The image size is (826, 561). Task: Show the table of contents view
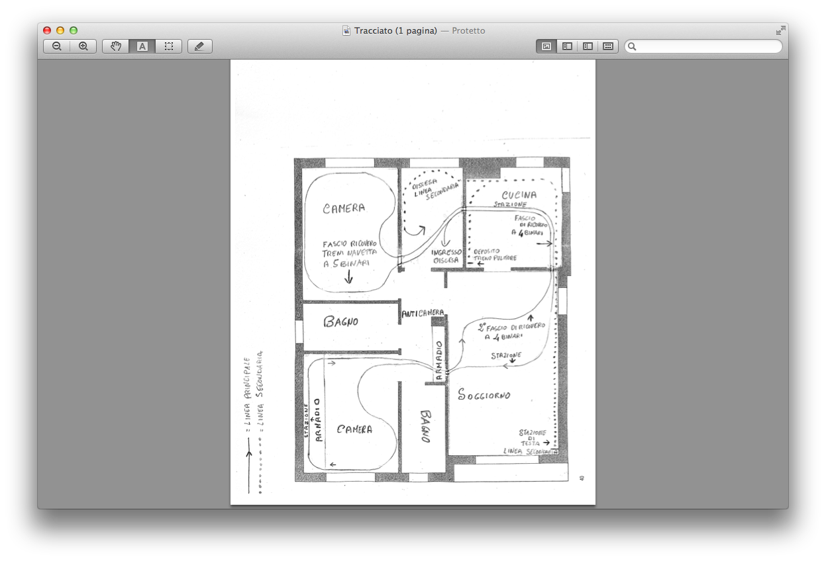(x=588, y=46)
